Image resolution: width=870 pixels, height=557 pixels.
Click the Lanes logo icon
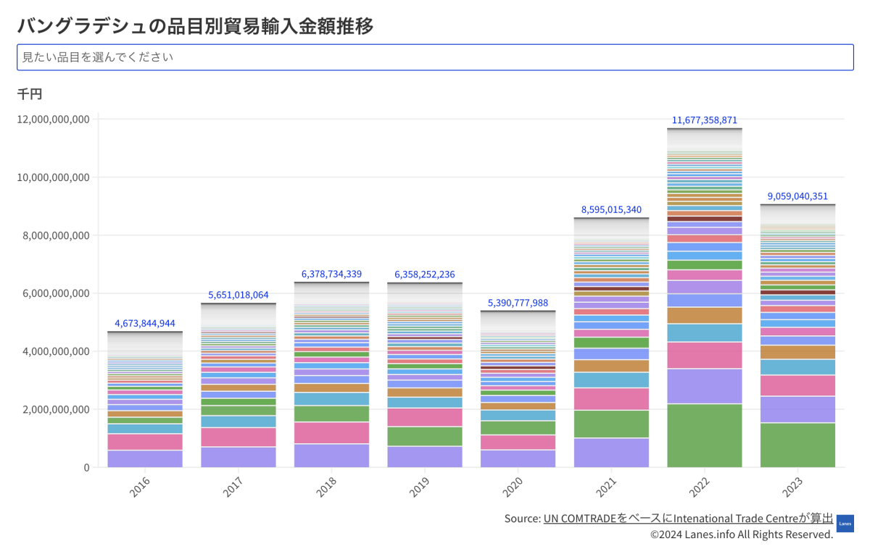tap(845, 523)
